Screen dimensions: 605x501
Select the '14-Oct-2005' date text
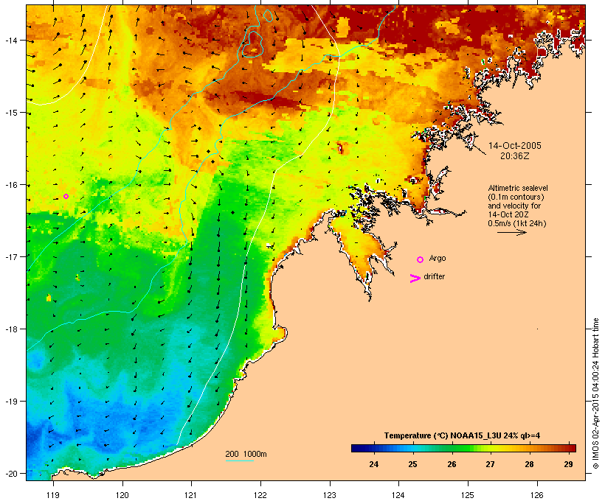(x=515, y=146)
